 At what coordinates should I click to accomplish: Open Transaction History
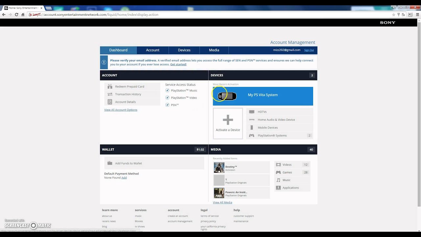pos(132,94)
